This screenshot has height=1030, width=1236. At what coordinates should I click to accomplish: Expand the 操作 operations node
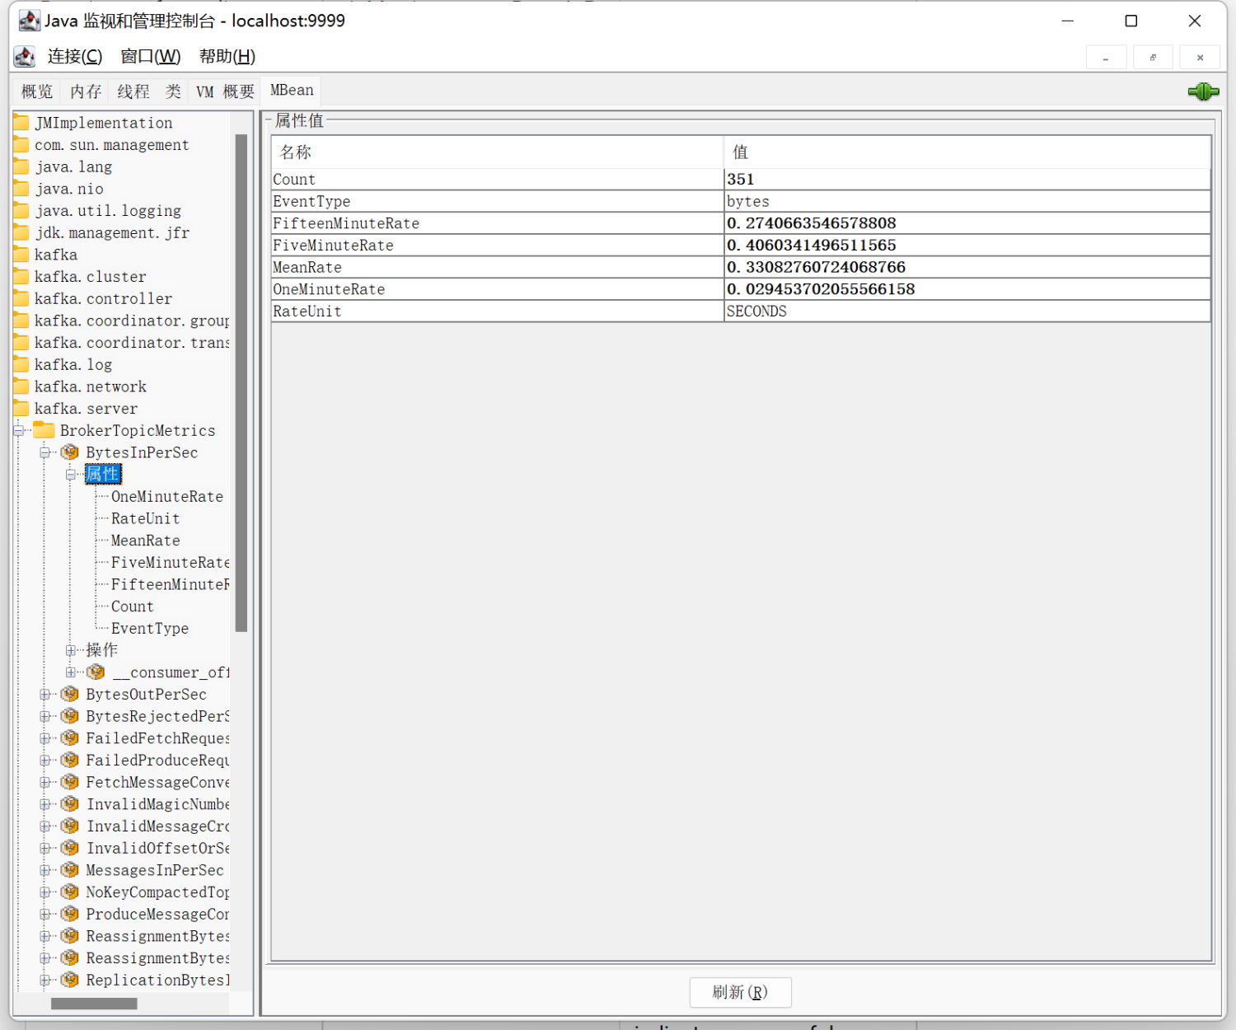[71, 650]
